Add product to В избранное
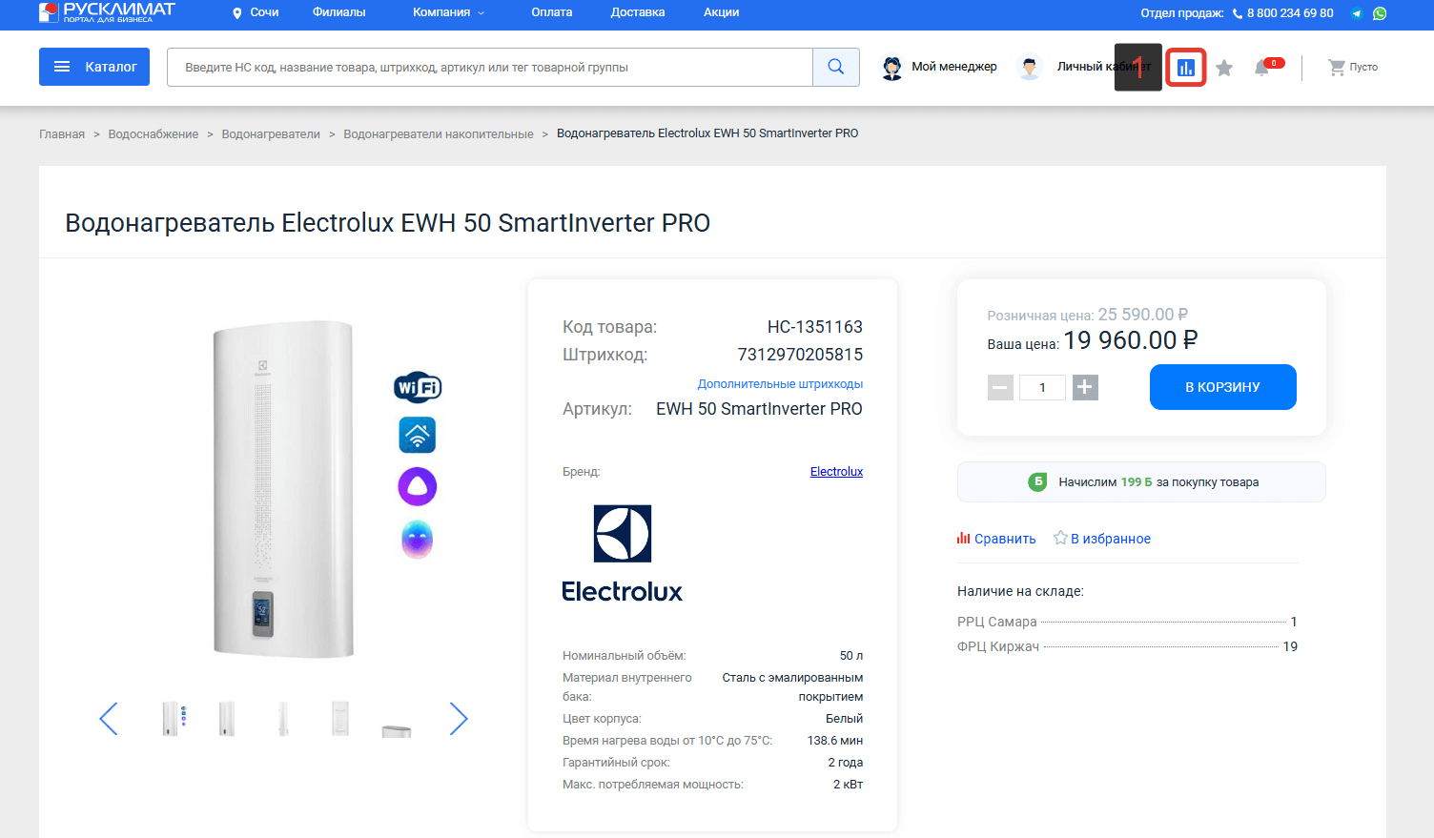Viewport: 1434px width, 838px height. point(1102,539)
